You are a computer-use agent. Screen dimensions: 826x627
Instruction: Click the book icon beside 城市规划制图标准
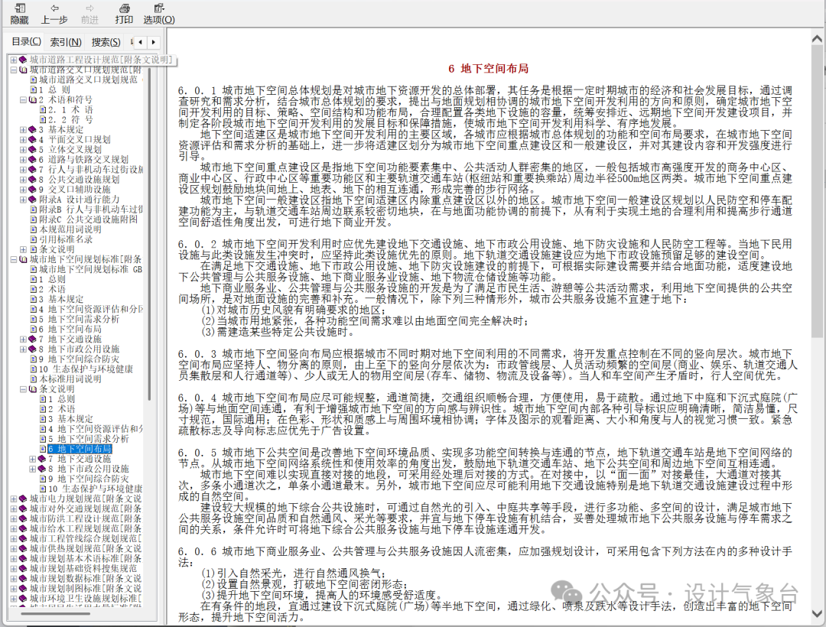pyautogui.click(x=23, y=589)
